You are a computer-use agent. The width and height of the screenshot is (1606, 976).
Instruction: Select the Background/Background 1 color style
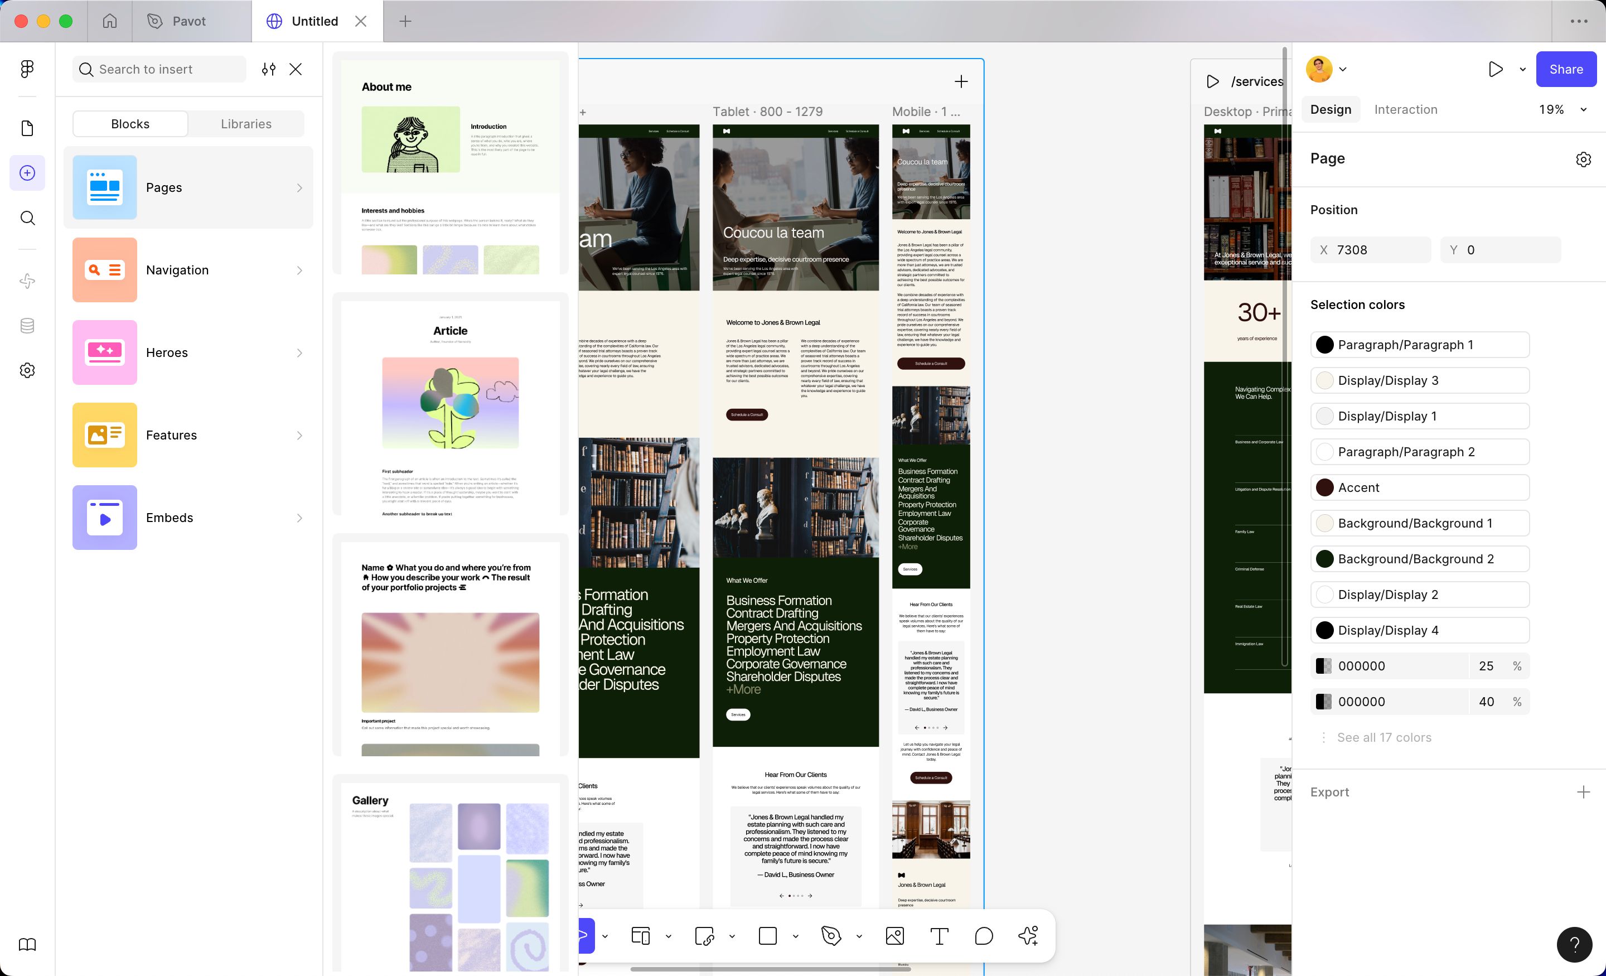[1420, 524]
